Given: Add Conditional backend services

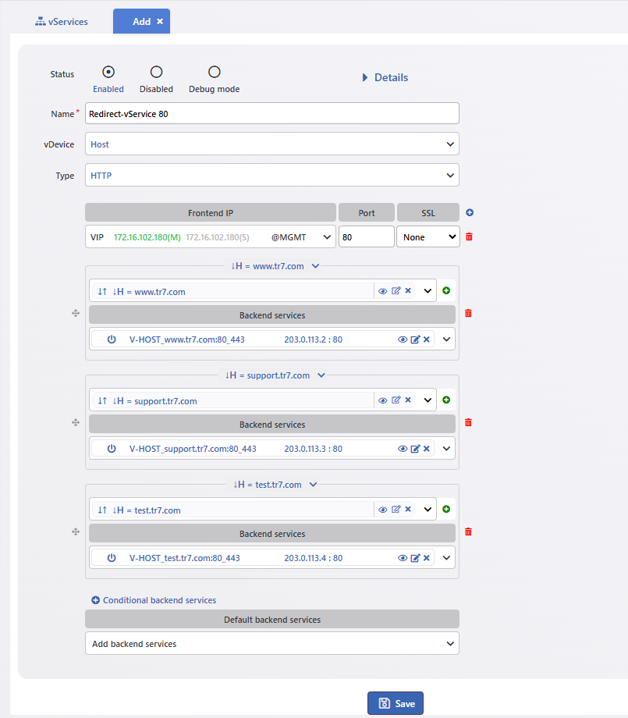Looking at the screenshot, I should (154, 600).
